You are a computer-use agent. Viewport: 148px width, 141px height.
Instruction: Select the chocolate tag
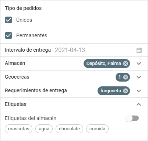pos(69,129)
